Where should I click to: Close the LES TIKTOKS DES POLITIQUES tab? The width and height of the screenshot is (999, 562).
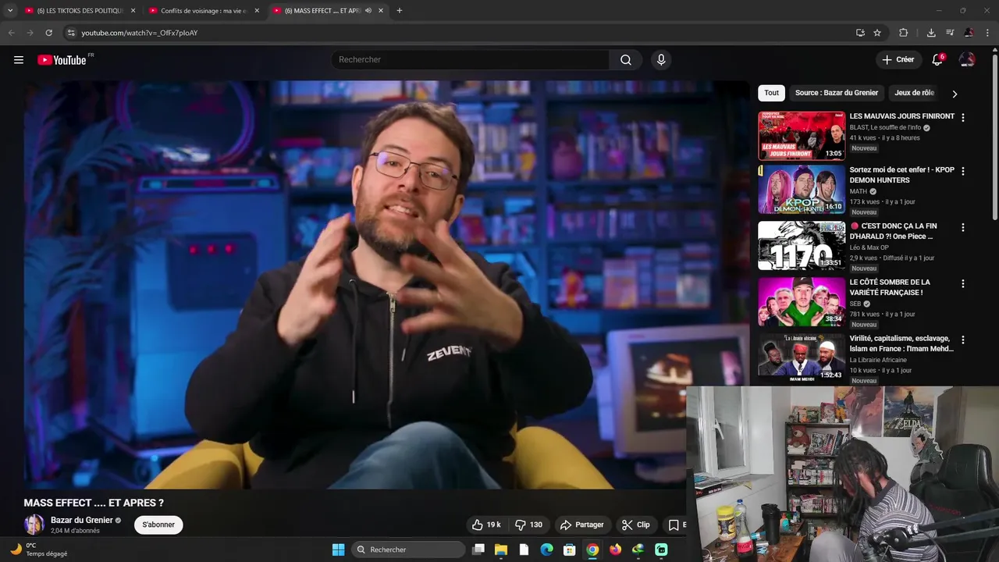coord(133,10)
